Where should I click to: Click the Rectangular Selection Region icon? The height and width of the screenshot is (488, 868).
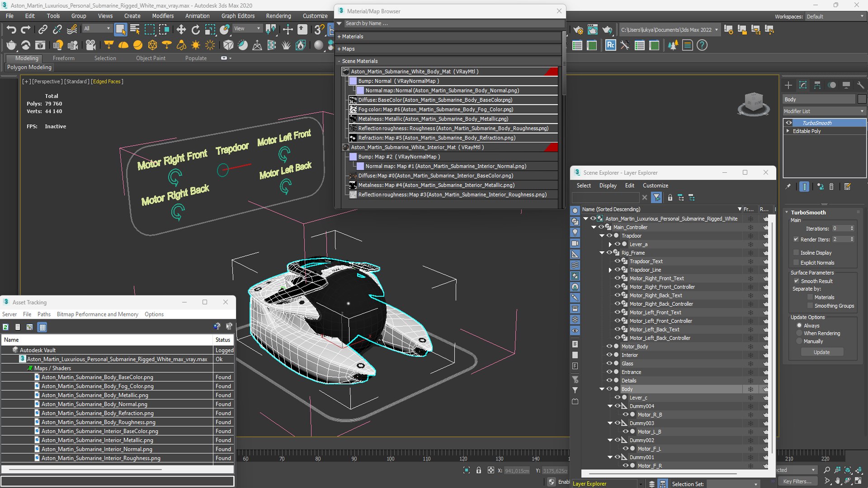coord(149,30)
